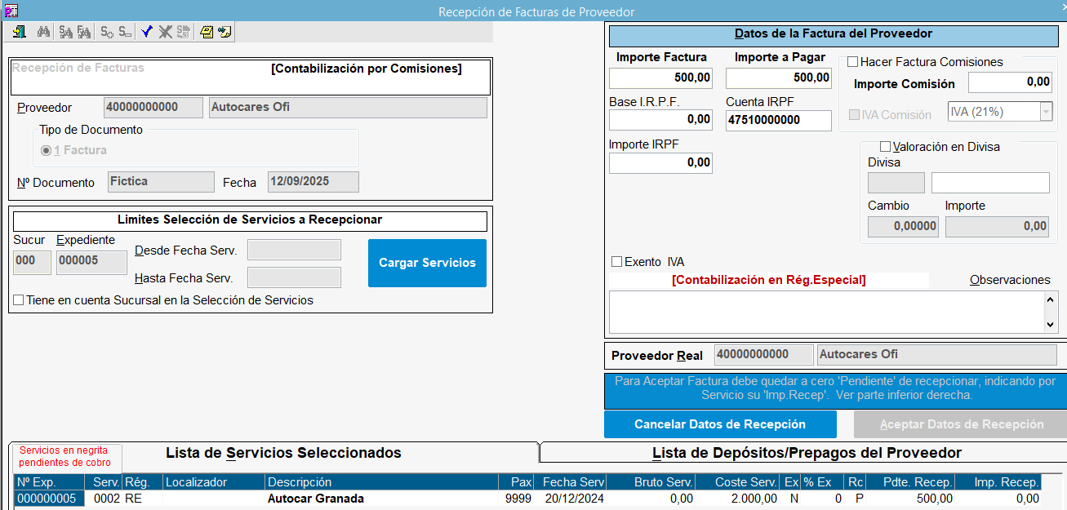Click the 'F' binoculars search icon
The image size is (1067, 510).
(83, 32)
